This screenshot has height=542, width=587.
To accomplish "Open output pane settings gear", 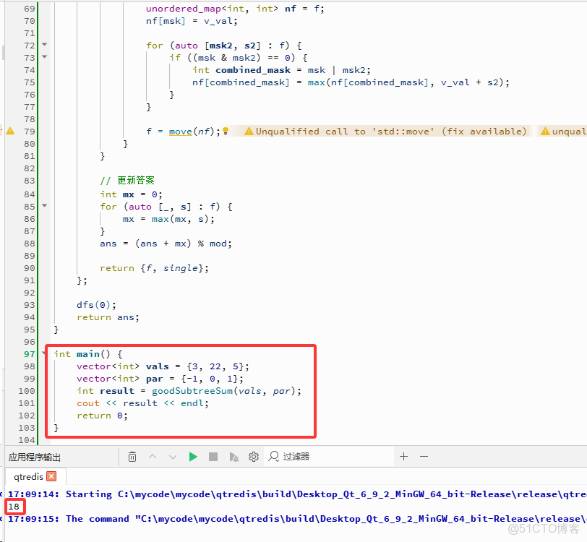I will [x=254, y=457].
